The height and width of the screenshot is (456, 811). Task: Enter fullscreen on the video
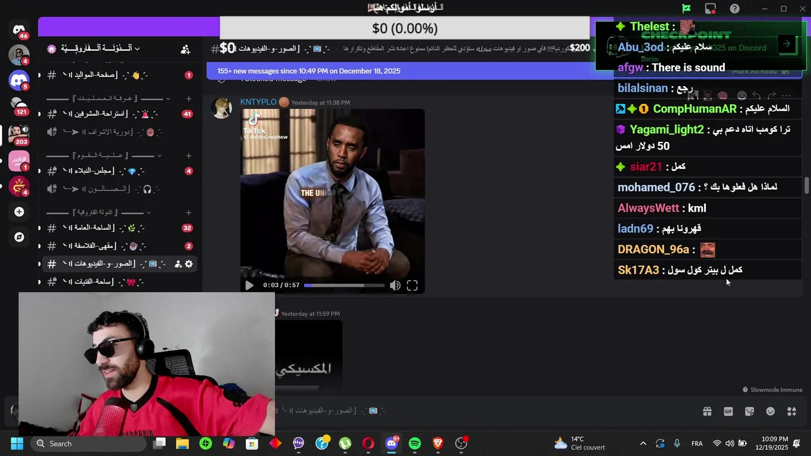click(x=412, y=286)
